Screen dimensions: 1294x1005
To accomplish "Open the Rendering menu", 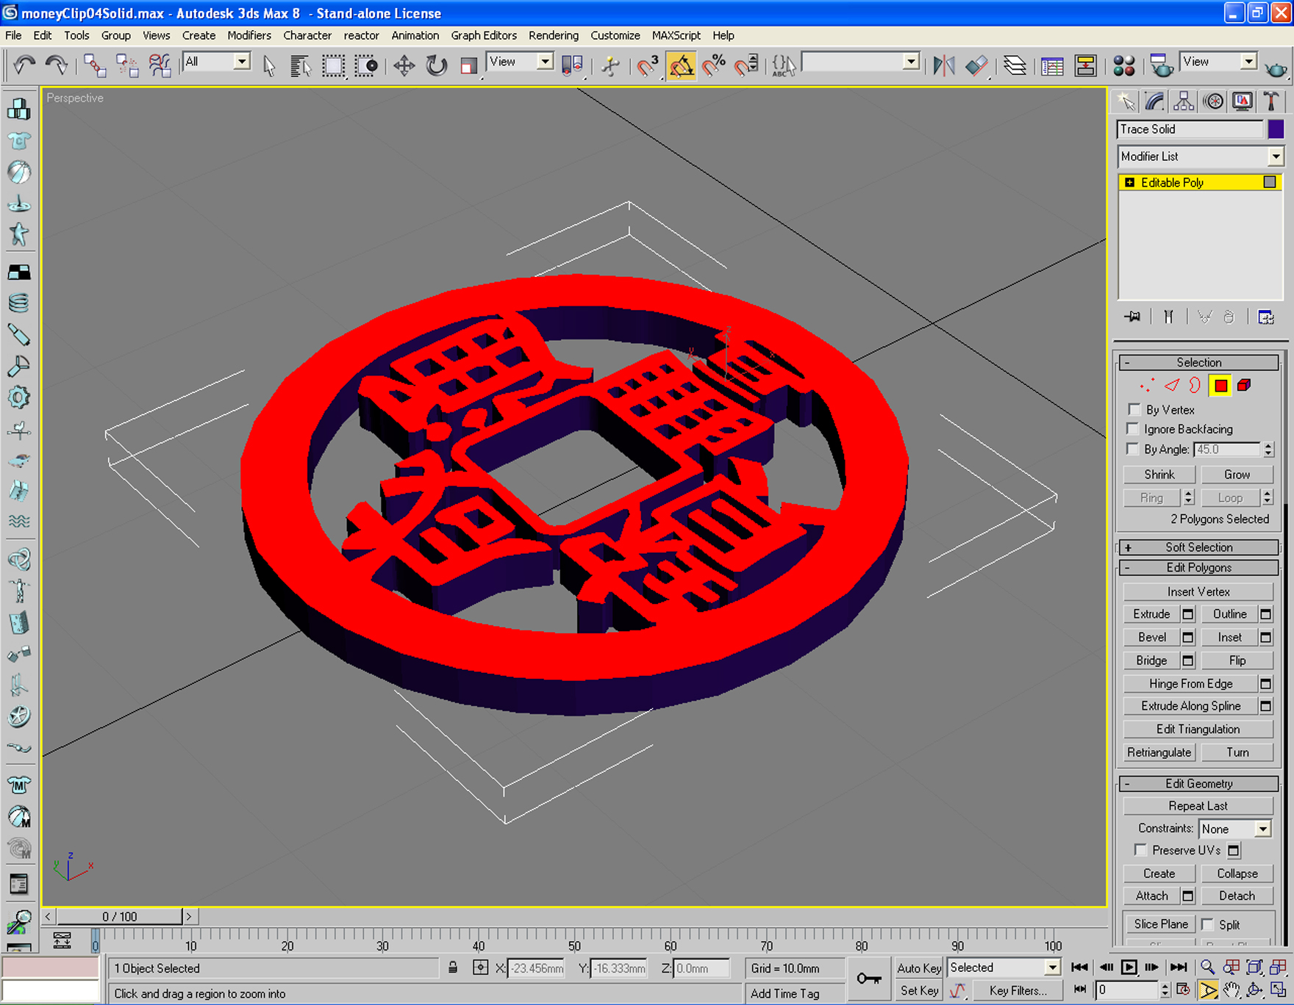I will click(x=553, y=35).
